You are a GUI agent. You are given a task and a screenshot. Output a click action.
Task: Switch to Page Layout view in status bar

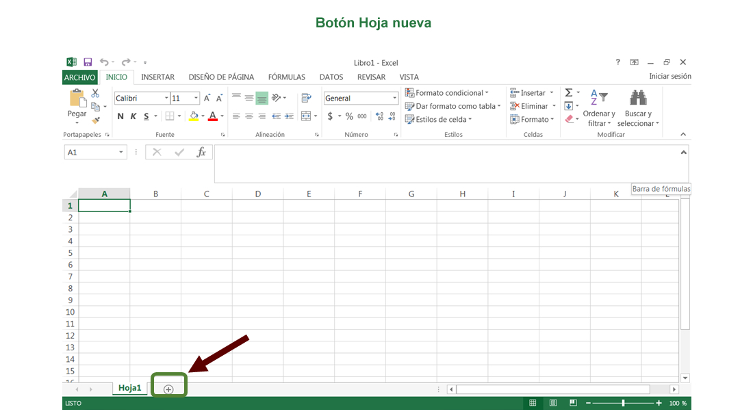553,403
